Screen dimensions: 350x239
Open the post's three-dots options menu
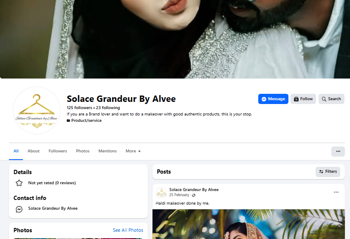pyautogui.click(x=336, y=192)
